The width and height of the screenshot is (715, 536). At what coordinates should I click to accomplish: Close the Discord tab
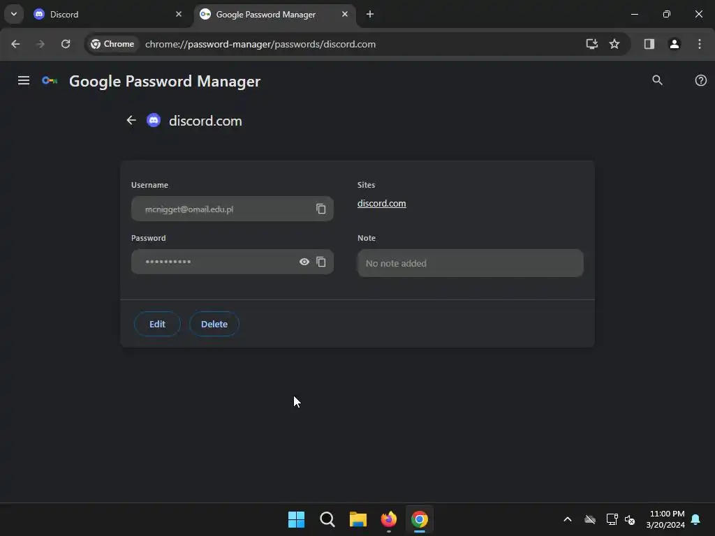(x=179, y=14)
